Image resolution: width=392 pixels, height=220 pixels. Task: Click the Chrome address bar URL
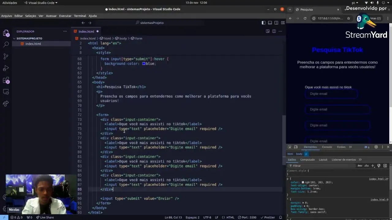point(330,18)
